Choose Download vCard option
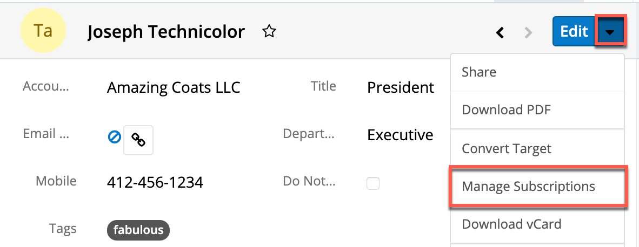Viewport: 639px width, 247px height. click(511, 224)
